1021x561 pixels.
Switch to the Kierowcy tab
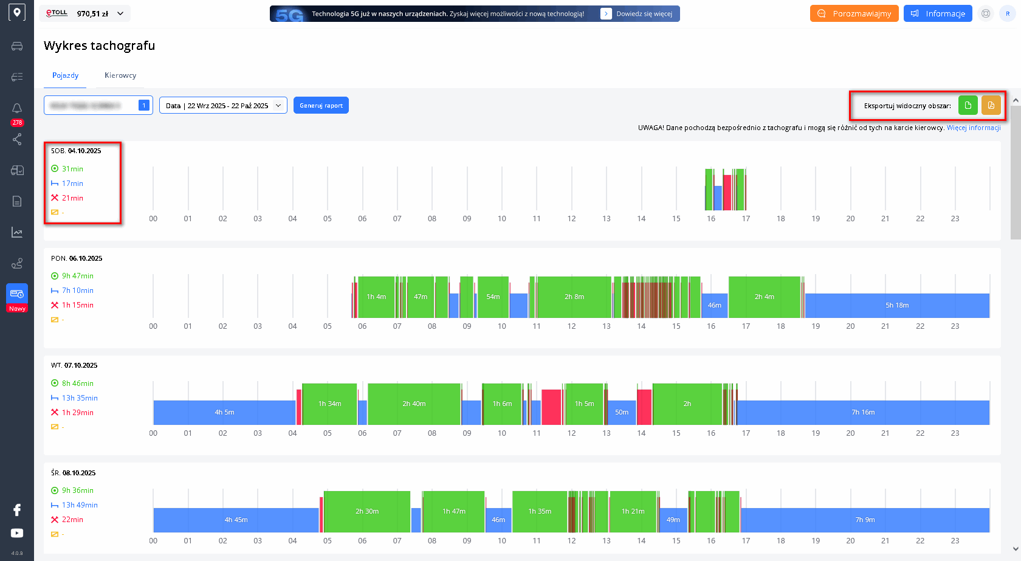click(120, 75)
